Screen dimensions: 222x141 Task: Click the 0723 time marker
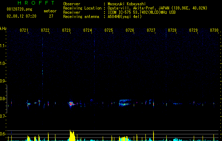tap(66, 30)
